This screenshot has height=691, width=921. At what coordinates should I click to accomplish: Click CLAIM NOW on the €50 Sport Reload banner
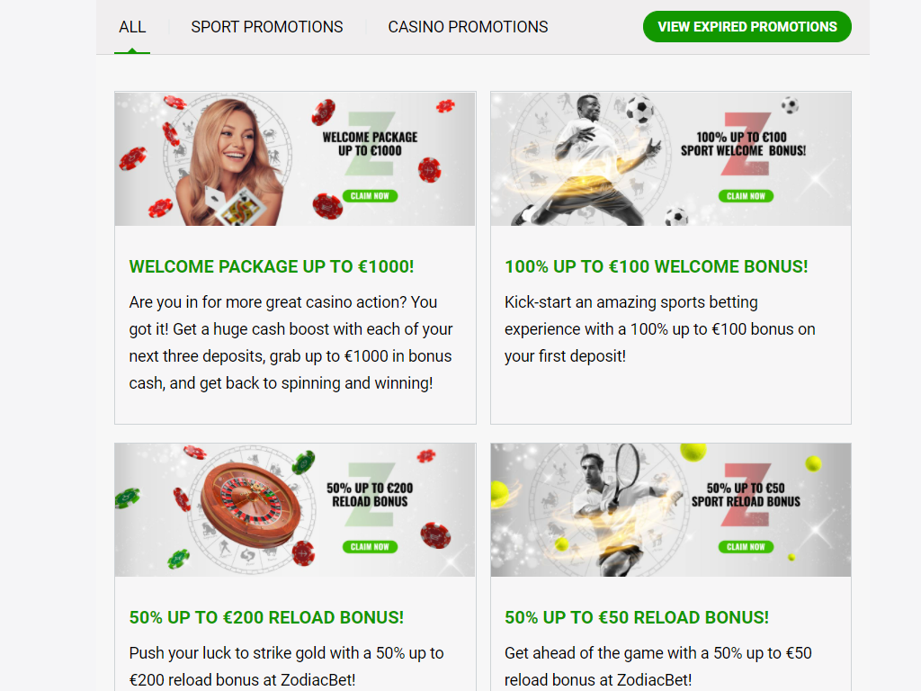pos(746,546)
